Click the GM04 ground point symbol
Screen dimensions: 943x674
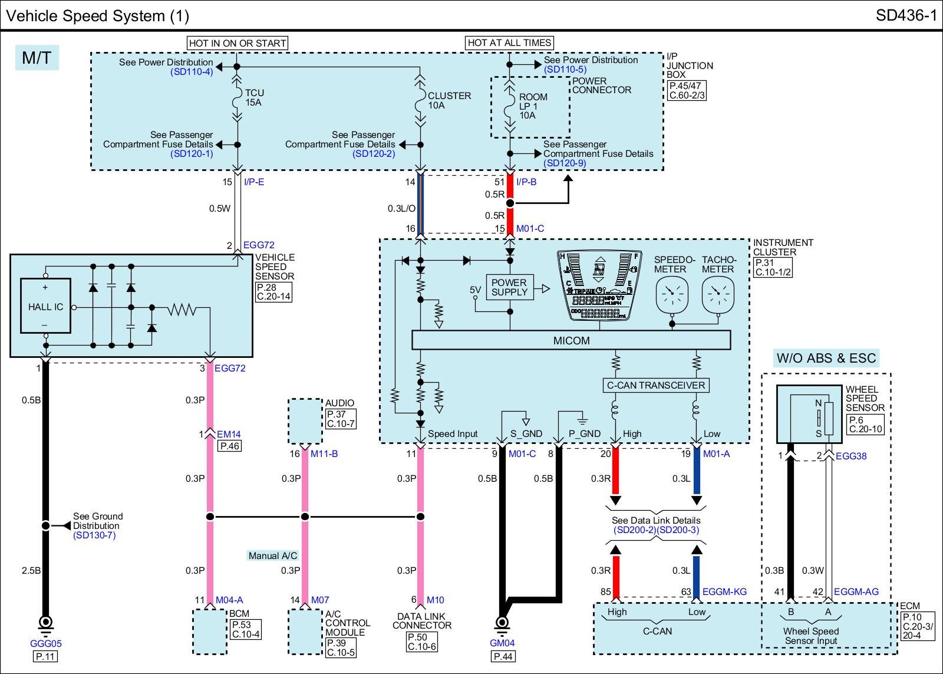click(502, 623)
